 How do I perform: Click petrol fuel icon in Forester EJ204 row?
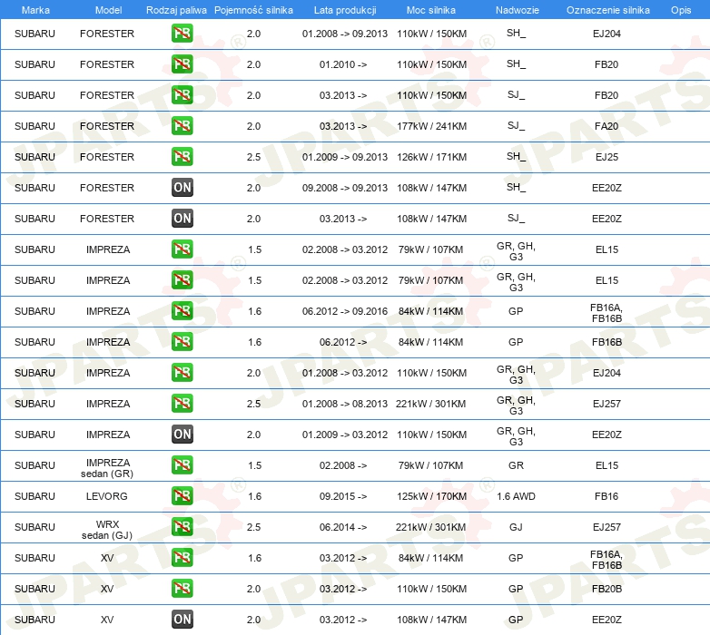[182, 34]
